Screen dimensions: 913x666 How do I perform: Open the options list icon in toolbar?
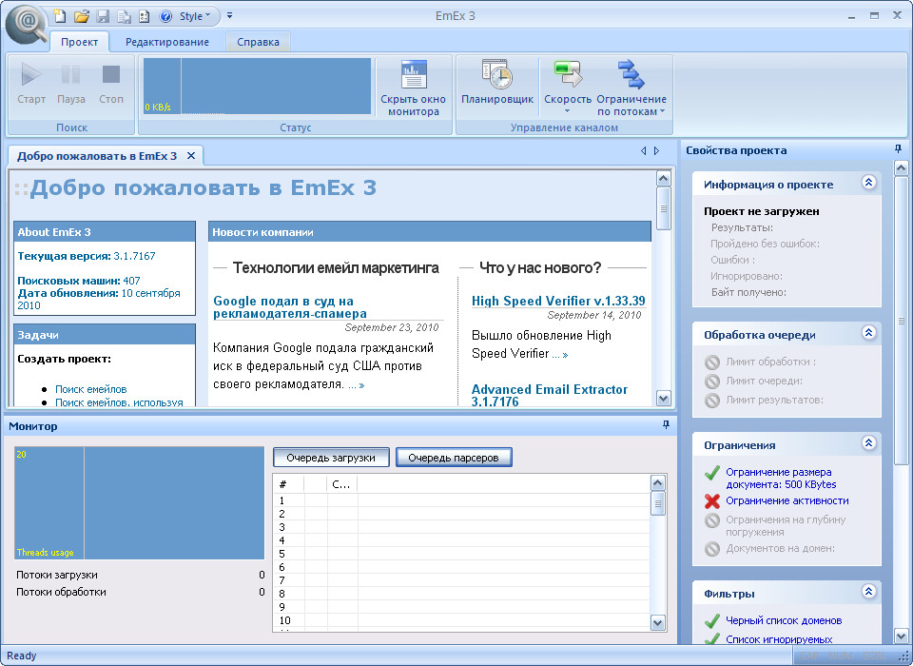pos(145,16)
